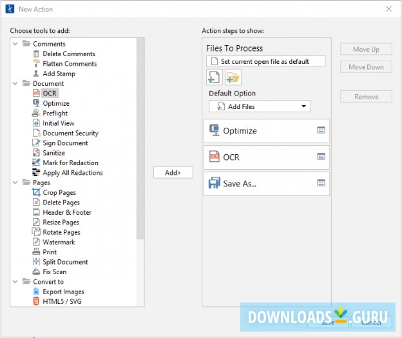Select the Comments folder item
The height and width of the screenshot is (338, 402).
pos(44,44)
